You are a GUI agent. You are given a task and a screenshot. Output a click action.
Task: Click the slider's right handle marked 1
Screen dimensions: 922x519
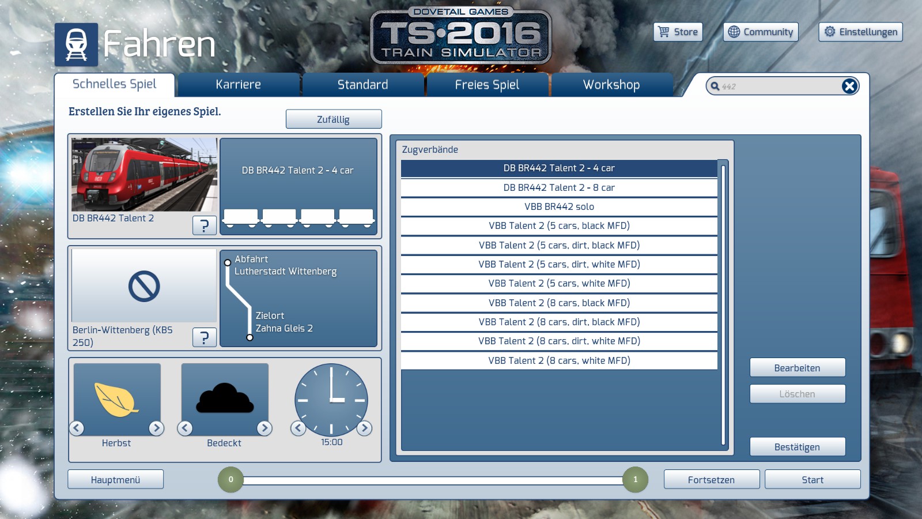(x=636, y=480)
